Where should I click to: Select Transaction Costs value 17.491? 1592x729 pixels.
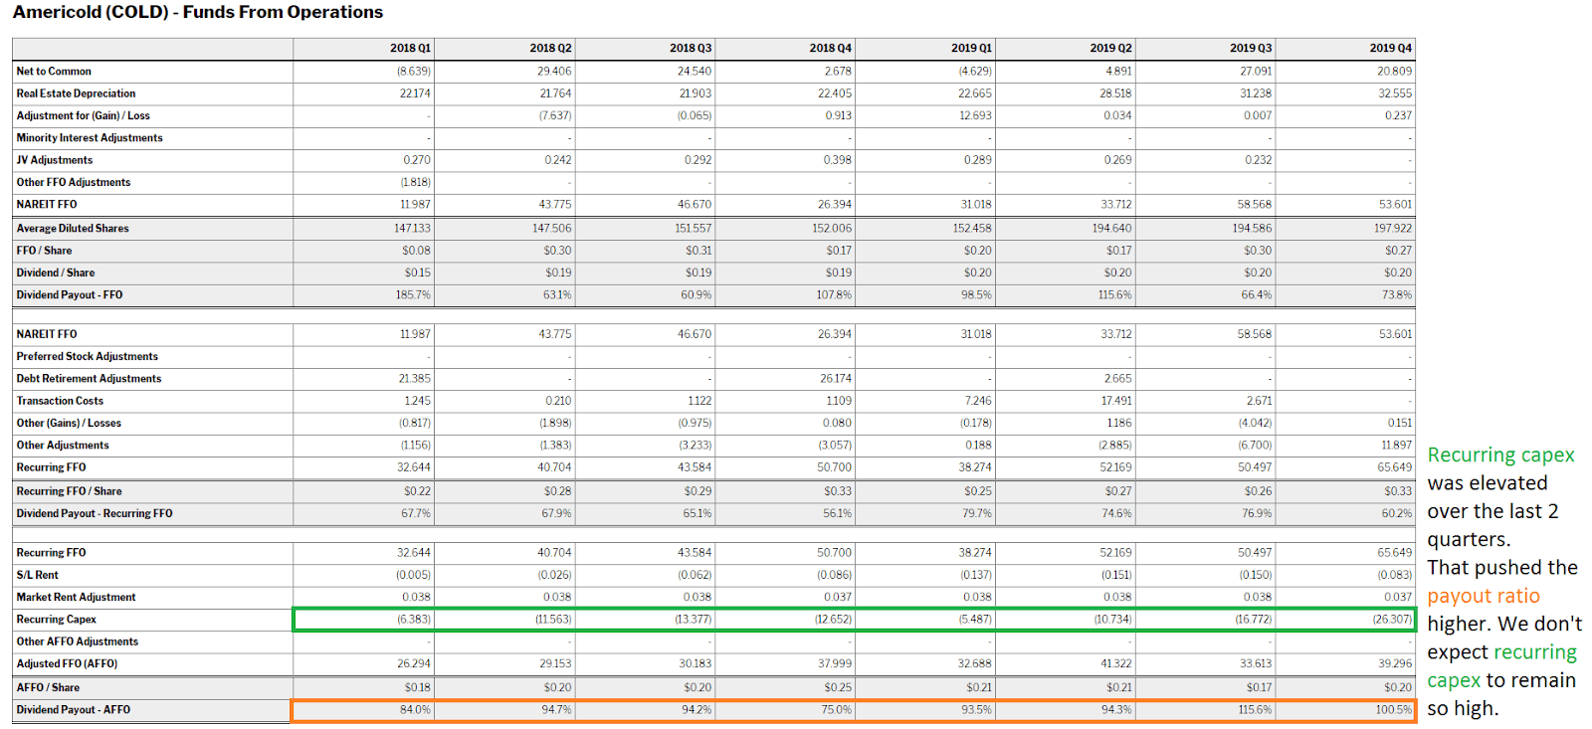tap(1115, 401)
